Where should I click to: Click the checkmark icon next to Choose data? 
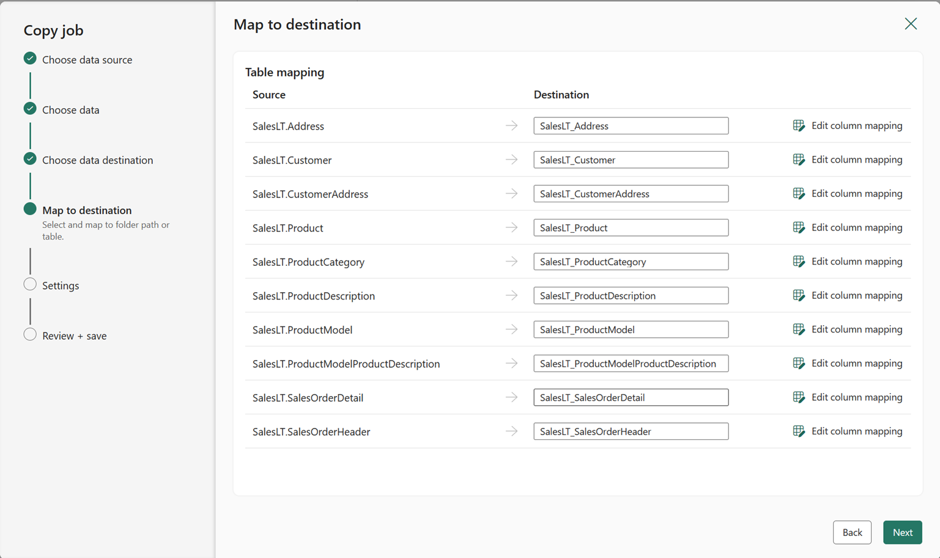[x=30, y=109]
